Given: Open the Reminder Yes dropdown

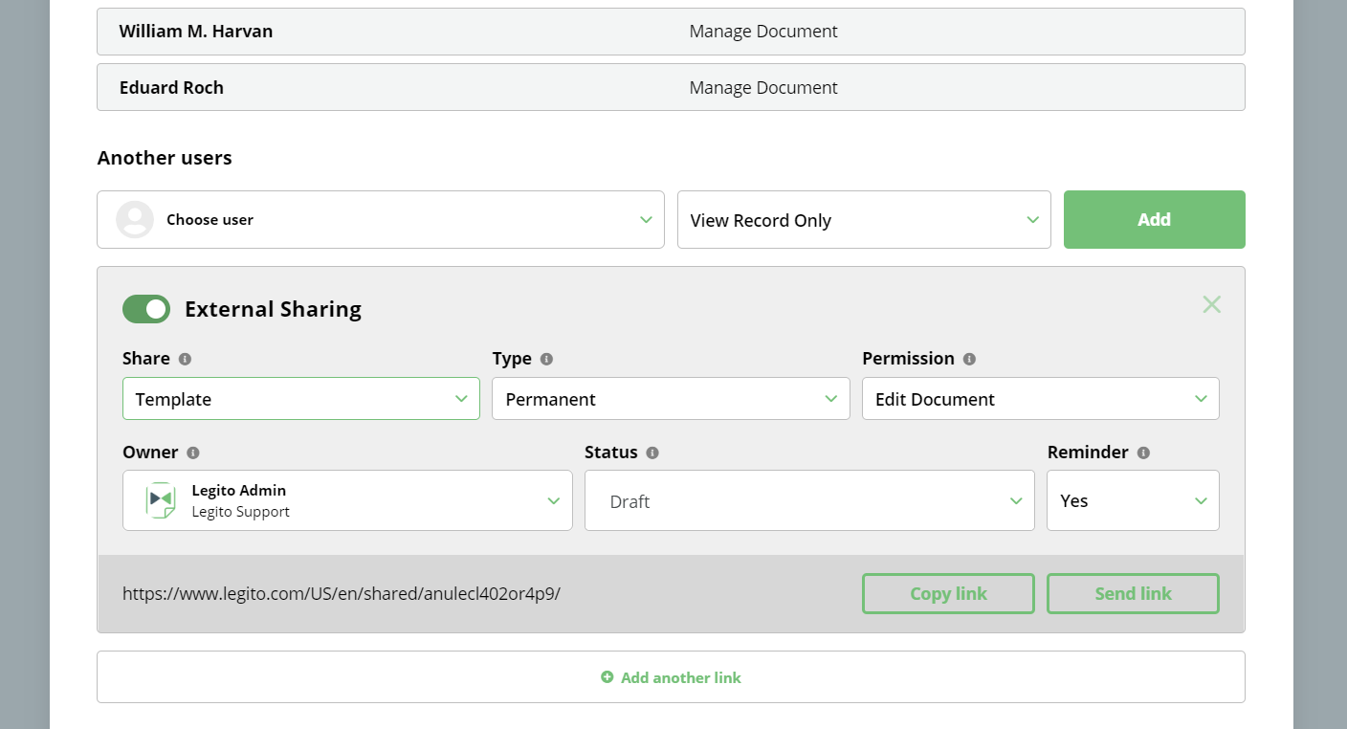Looking at the screenshot, I should point(1133,500).
